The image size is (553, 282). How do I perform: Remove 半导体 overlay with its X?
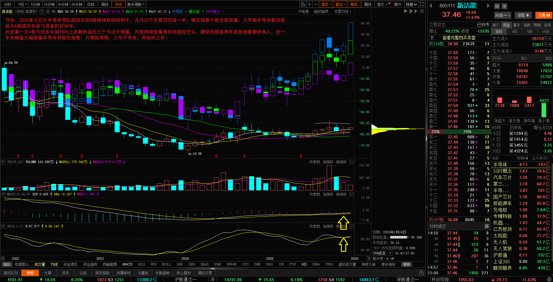coord(186,11)
